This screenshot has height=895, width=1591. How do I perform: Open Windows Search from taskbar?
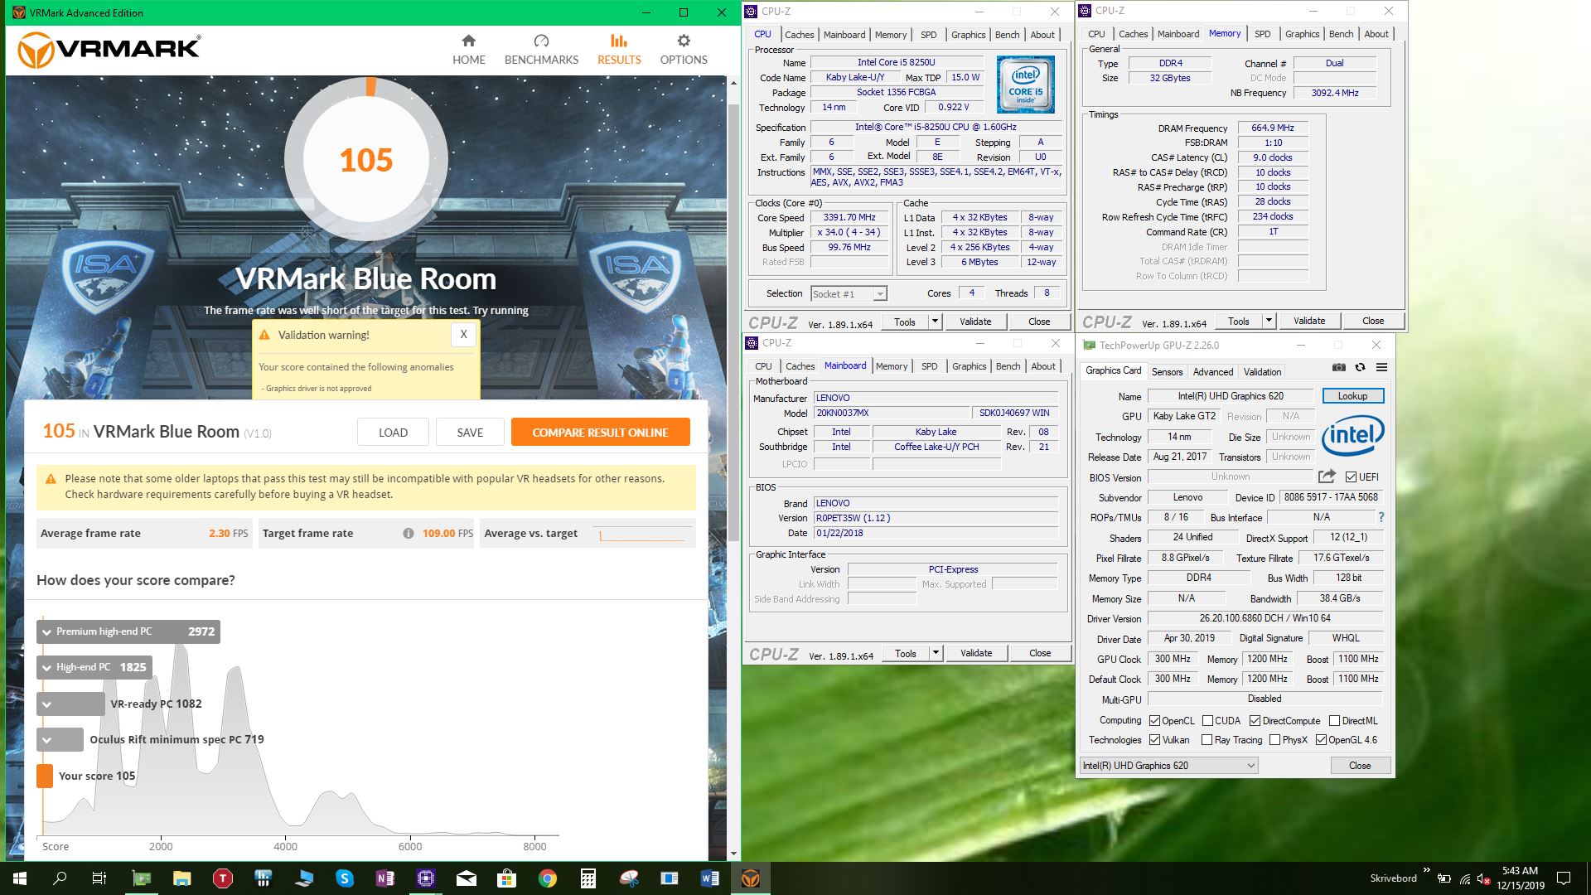(60, 878)
